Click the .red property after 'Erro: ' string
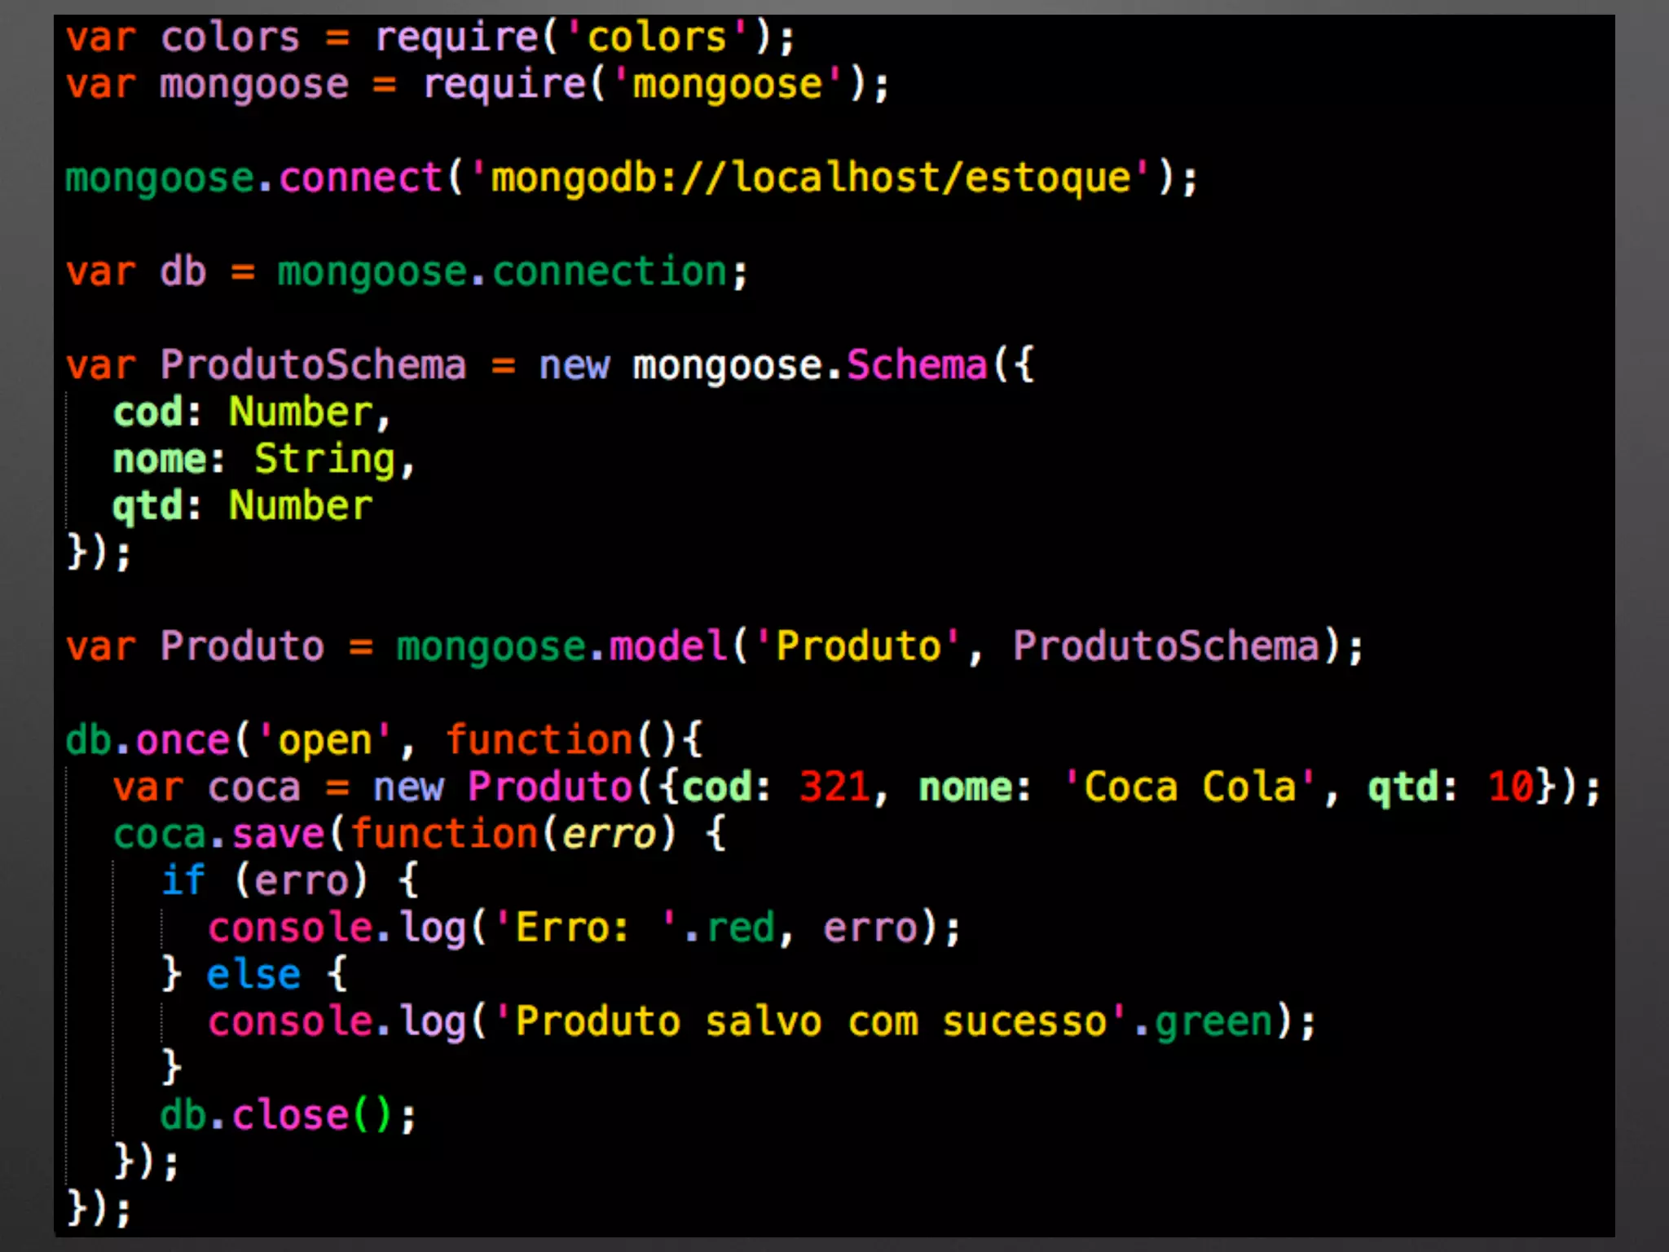 [x=738, y=928]
